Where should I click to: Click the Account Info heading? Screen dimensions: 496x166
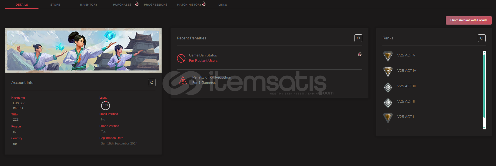coord(22,82)
